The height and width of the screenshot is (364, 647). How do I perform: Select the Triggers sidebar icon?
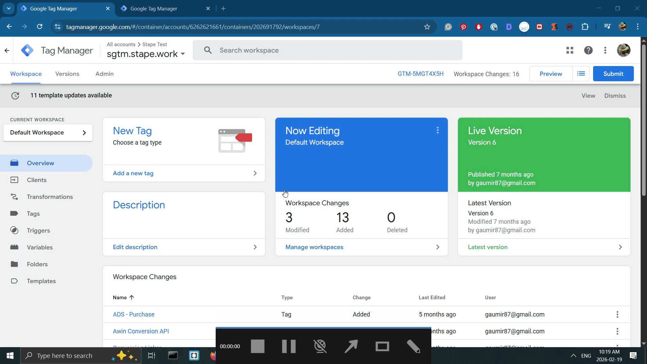click(14, 230)
